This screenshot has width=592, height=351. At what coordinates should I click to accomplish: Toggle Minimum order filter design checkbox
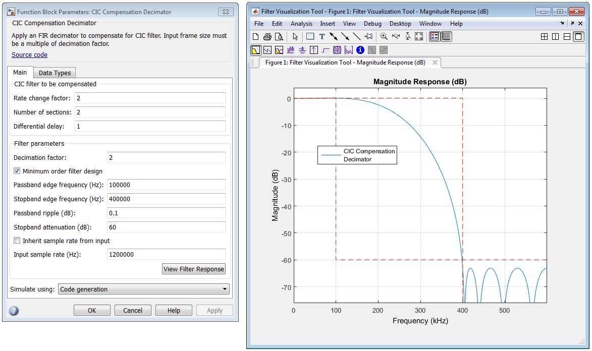(x=17, y=171)
